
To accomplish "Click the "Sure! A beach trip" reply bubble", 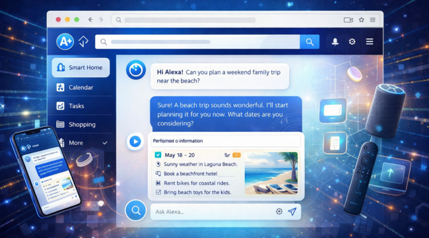I will 226,114.
